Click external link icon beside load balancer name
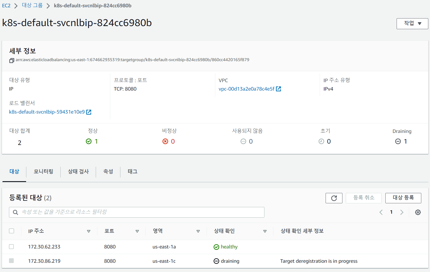This screenshot has width=430, height=272. click(x=89, y=112)
